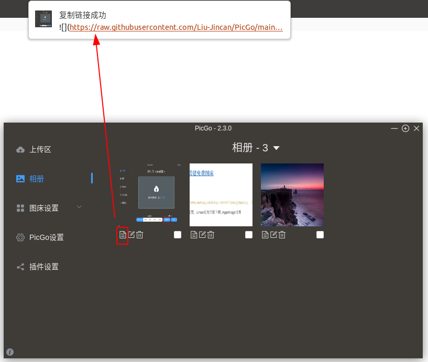
Task: Delete the PicGo screenshot image
Action: click(140, 235)
